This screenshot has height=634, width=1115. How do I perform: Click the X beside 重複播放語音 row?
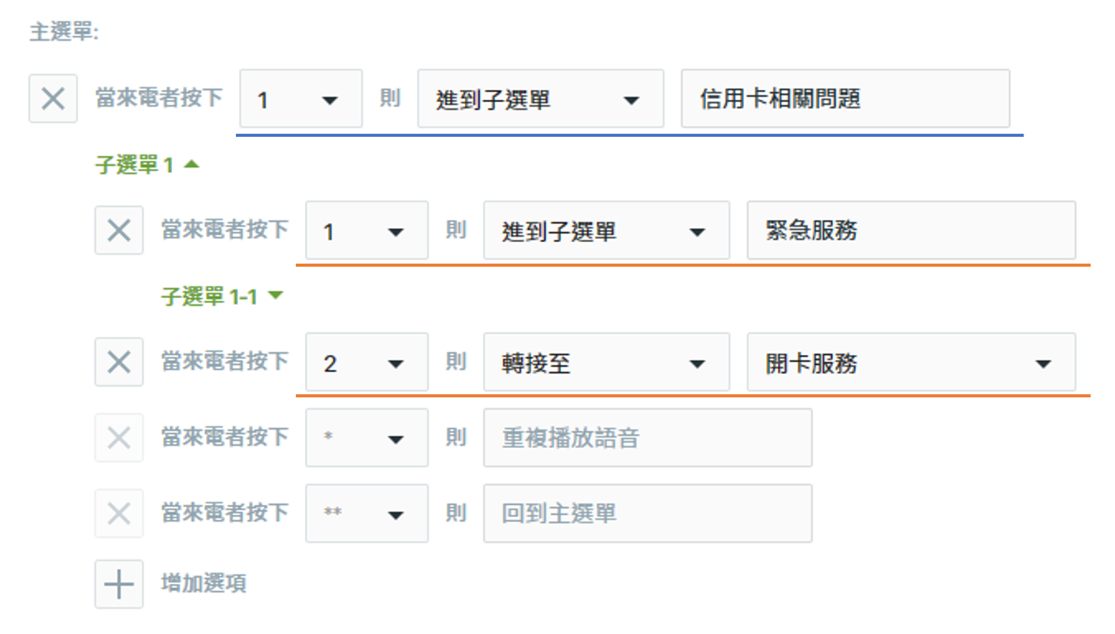(x=119, y=438)
